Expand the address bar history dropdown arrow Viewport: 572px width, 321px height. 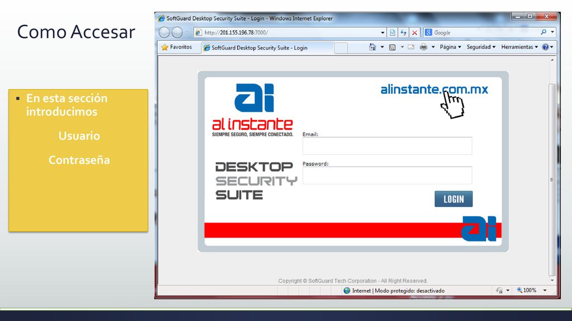tap(382, 32)
